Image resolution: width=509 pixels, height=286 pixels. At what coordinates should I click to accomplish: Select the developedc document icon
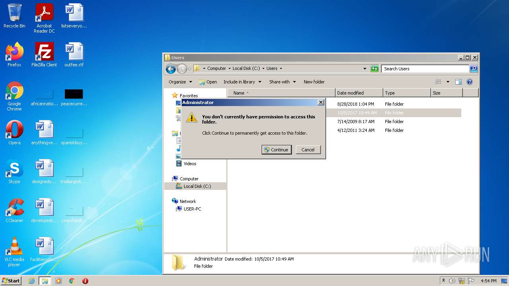coord(44,211)
